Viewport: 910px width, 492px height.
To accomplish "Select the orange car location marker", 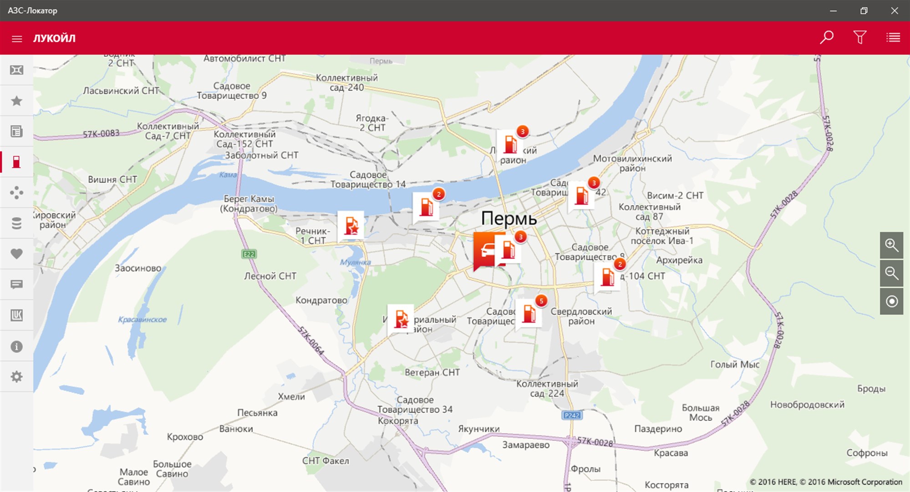I will [485, 251].
